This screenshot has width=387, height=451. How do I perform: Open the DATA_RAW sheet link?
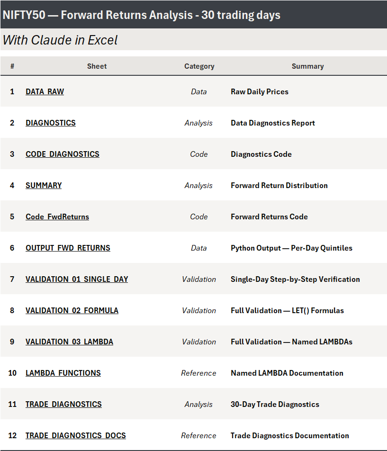45,91
